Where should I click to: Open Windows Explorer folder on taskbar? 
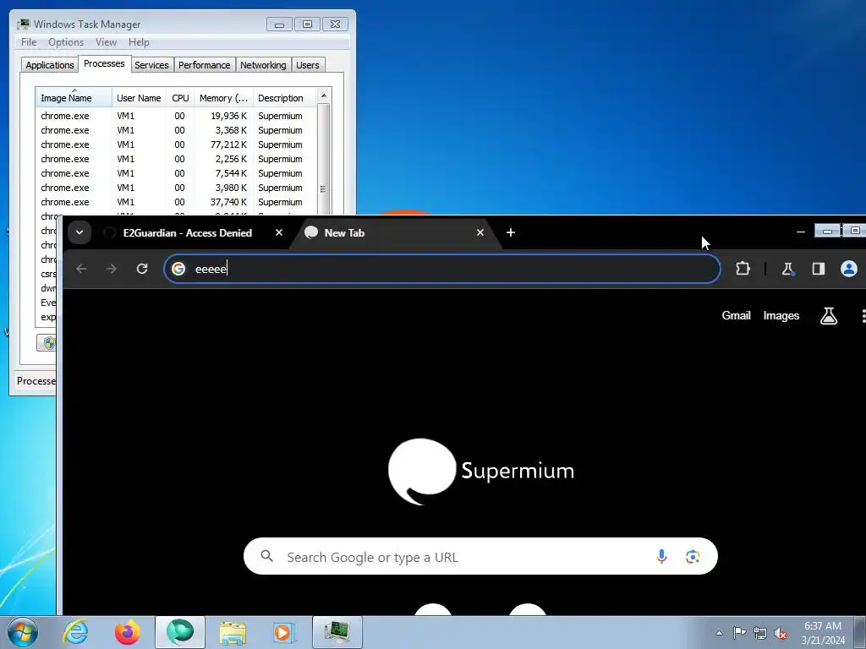pyautogui.click(x=233, y=632)
